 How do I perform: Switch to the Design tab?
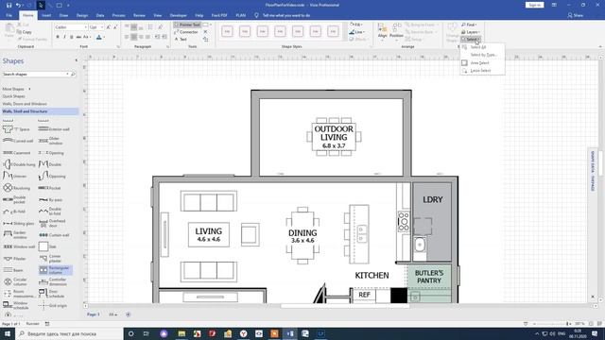click(x=82, y=15)
